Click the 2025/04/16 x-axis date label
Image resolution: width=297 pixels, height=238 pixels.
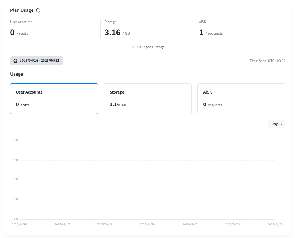(x=19, y=224)
